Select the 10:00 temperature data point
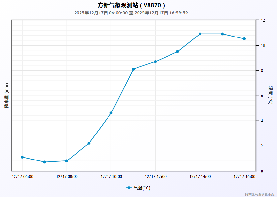The image size is (277, 197). (111, 113)
